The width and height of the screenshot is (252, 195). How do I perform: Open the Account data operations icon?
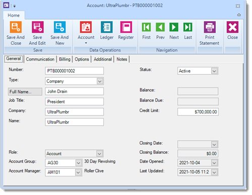pyautogui.click(x=86, y=27)
